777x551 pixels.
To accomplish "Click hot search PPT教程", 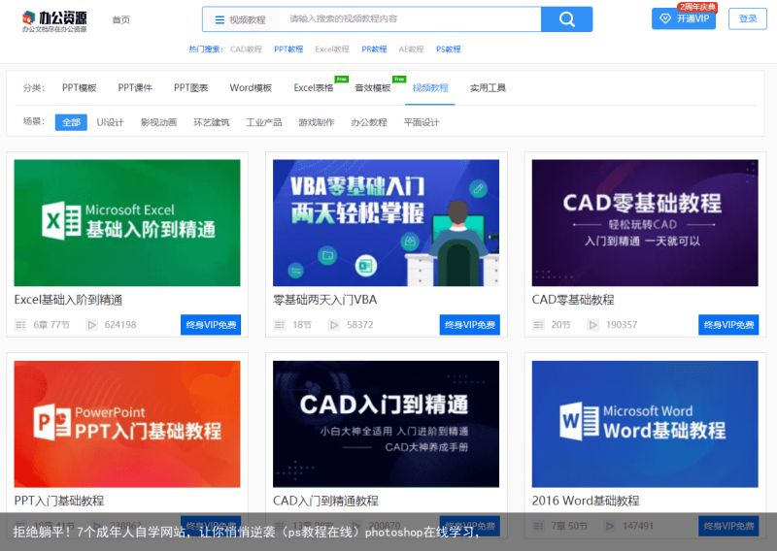I will point(288,49).
